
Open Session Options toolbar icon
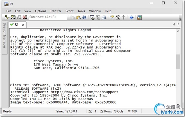coord(112,18)
